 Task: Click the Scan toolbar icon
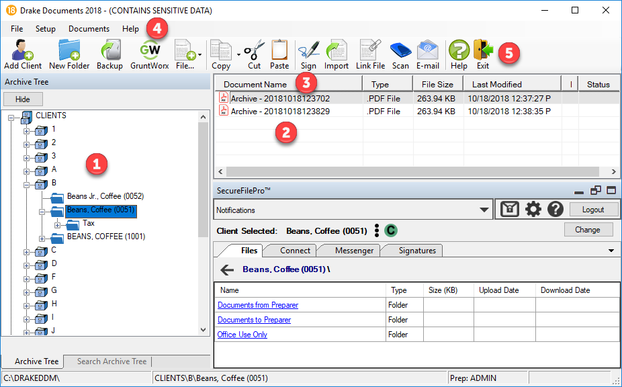pos(400,54)
